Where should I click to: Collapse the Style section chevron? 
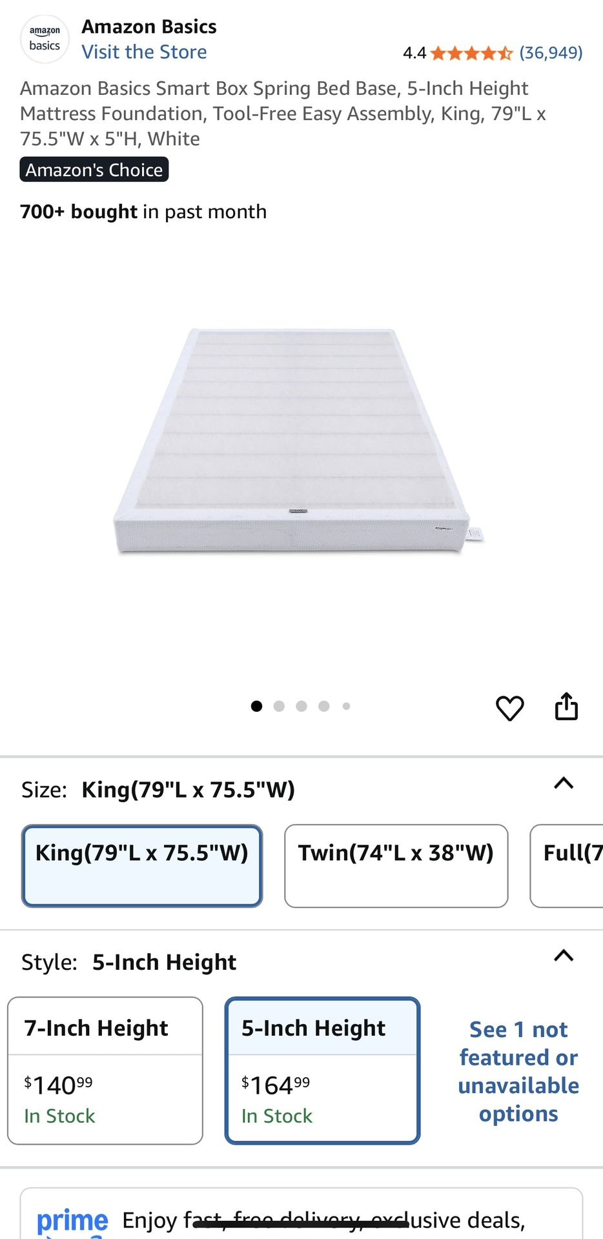click(x=564, y=956)
